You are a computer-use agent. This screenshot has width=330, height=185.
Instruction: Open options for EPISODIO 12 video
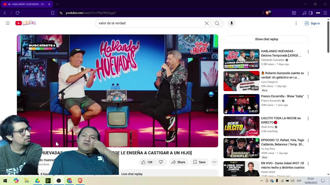pos(308,141)
